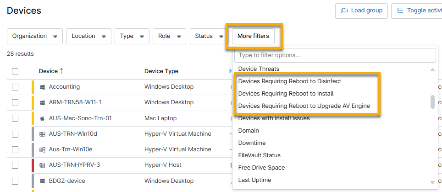This screenshot has width=442, height=192.
Task: Click the Windows icon beside ARM-TRN58-W11-1
Action: [43, 102]
